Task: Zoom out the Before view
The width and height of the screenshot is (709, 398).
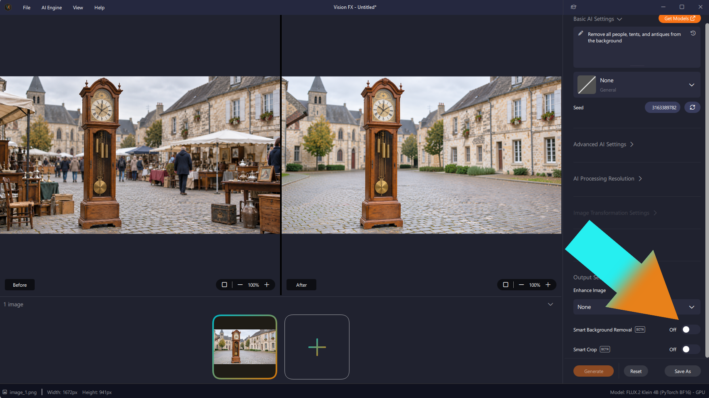Action: [240, 285]
